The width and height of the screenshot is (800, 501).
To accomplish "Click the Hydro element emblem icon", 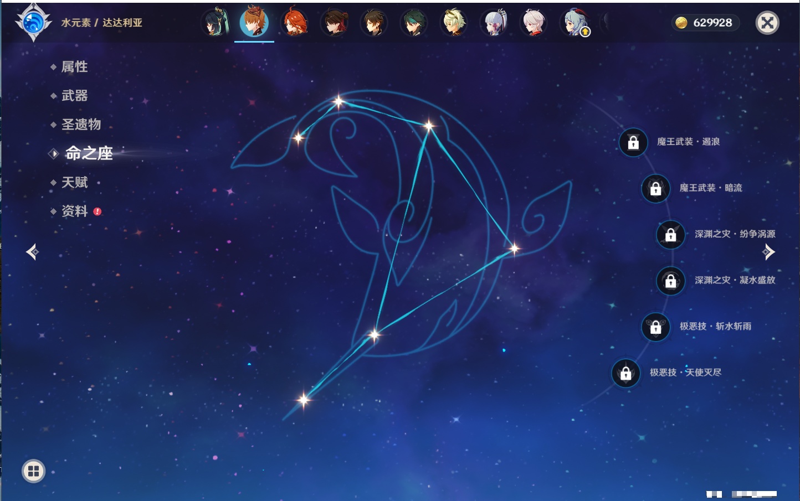I will click(33, 23).
